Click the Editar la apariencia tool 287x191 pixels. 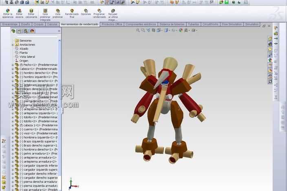8,13
